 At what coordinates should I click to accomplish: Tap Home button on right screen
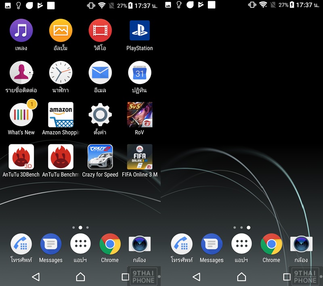[x=241, y=277]
